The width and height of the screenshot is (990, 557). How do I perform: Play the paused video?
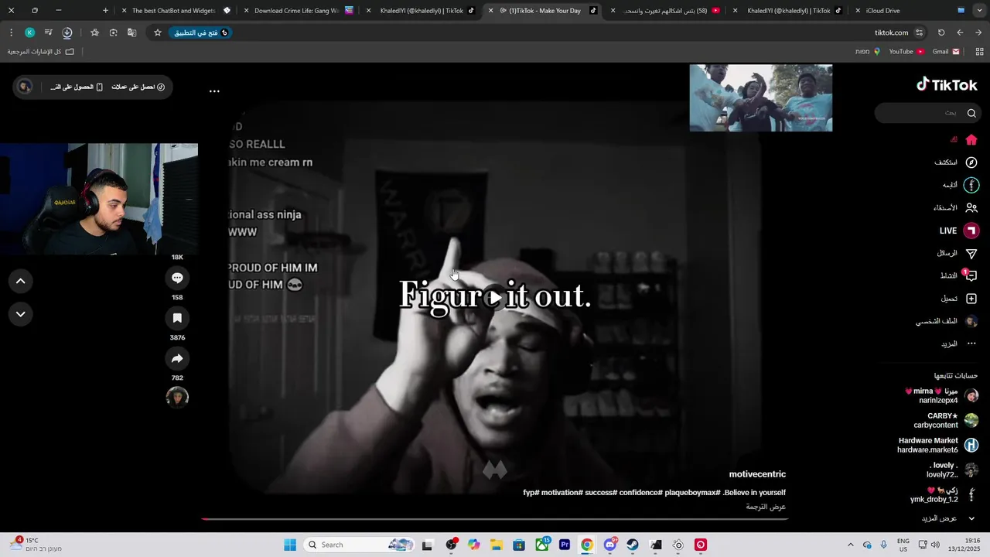495,298
